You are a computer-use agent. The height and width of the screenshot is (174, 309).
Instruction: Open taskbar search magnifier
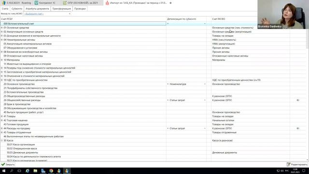click(x=12, y=171)
